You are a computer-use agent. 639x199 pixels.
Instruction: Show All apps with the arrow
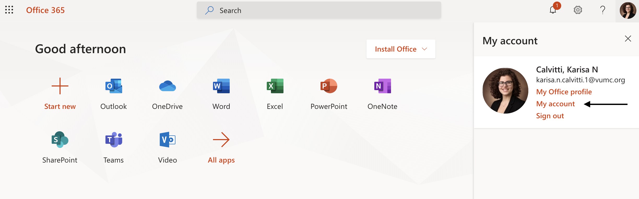221,140
